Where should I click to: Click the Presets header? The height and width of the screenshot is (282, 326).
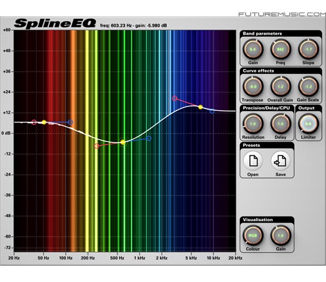tap(252, 145)
